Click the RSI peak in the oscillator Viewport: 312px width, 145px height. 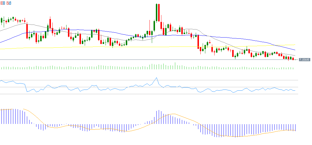(x=156, y=78)
